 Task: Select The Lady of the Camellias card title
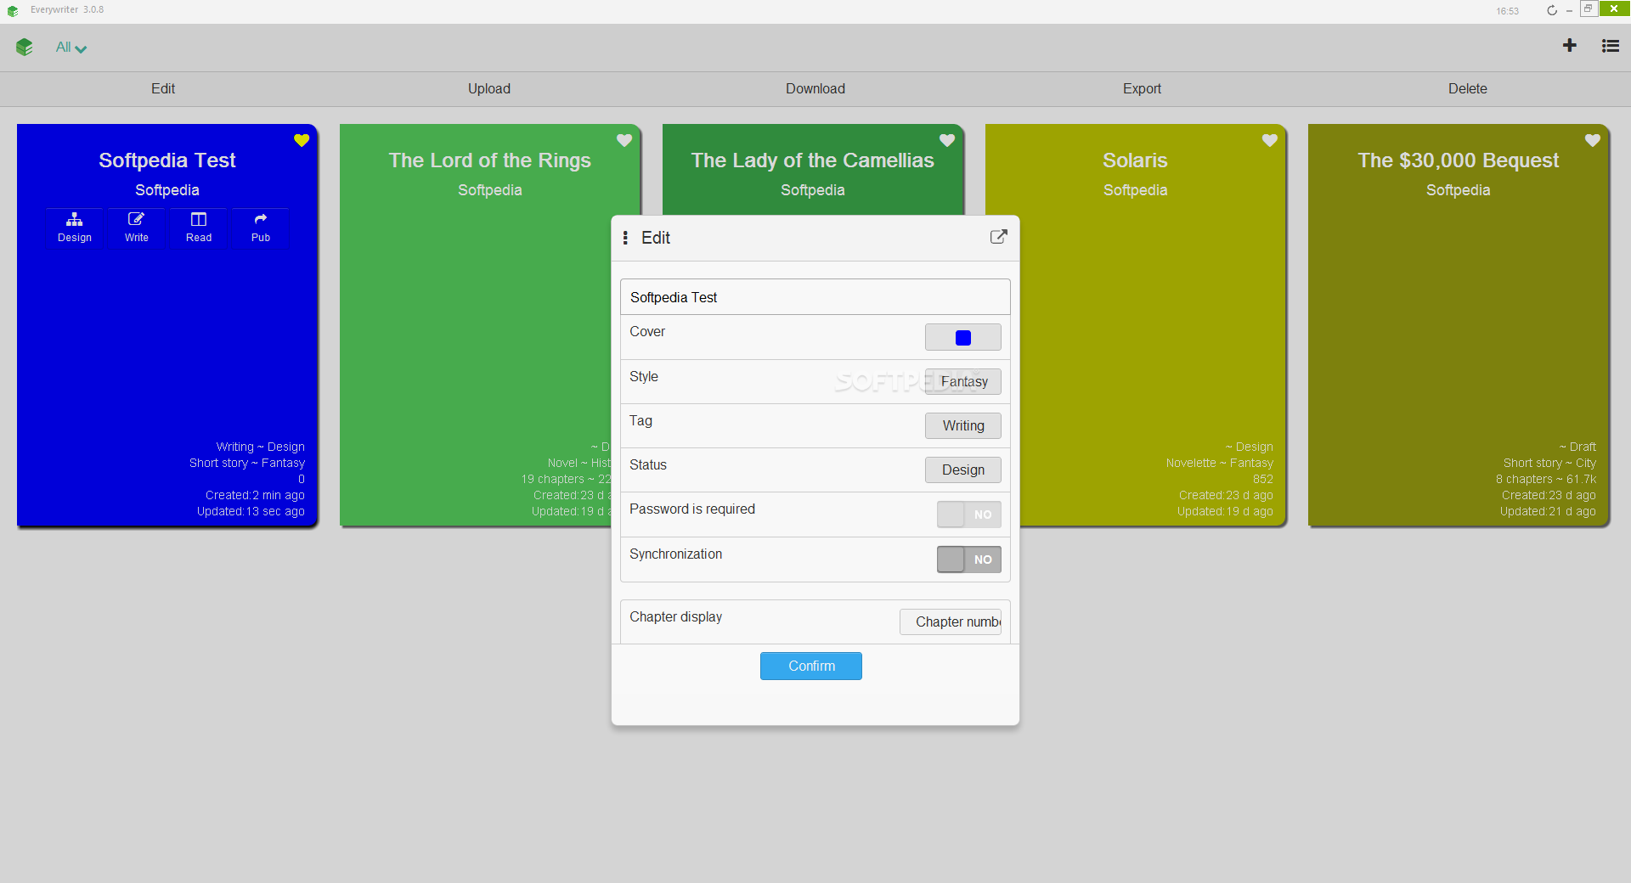pyautogui.click(x=813, y=160)
